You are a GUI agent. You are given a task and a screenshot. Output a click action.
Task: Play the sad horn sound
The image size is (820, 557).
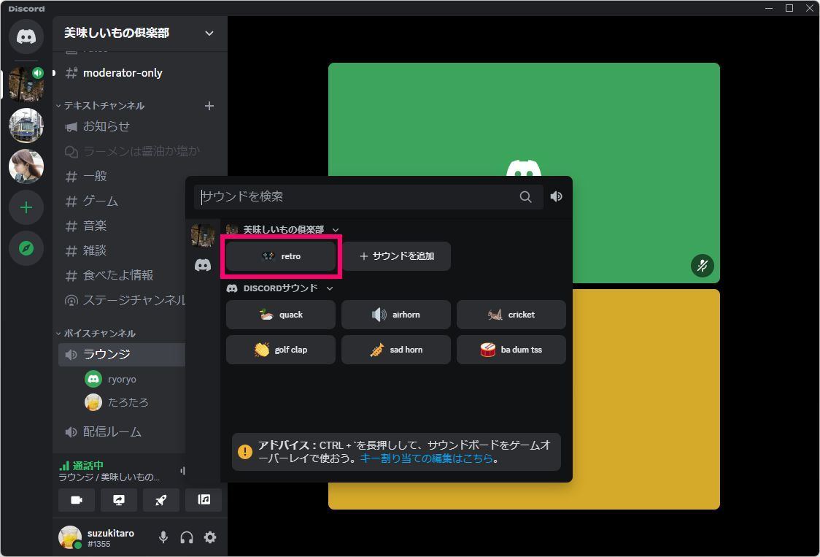tap(396, 350)
